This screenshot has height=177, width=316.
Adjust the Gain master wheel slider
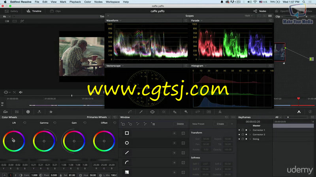point(74,160)
